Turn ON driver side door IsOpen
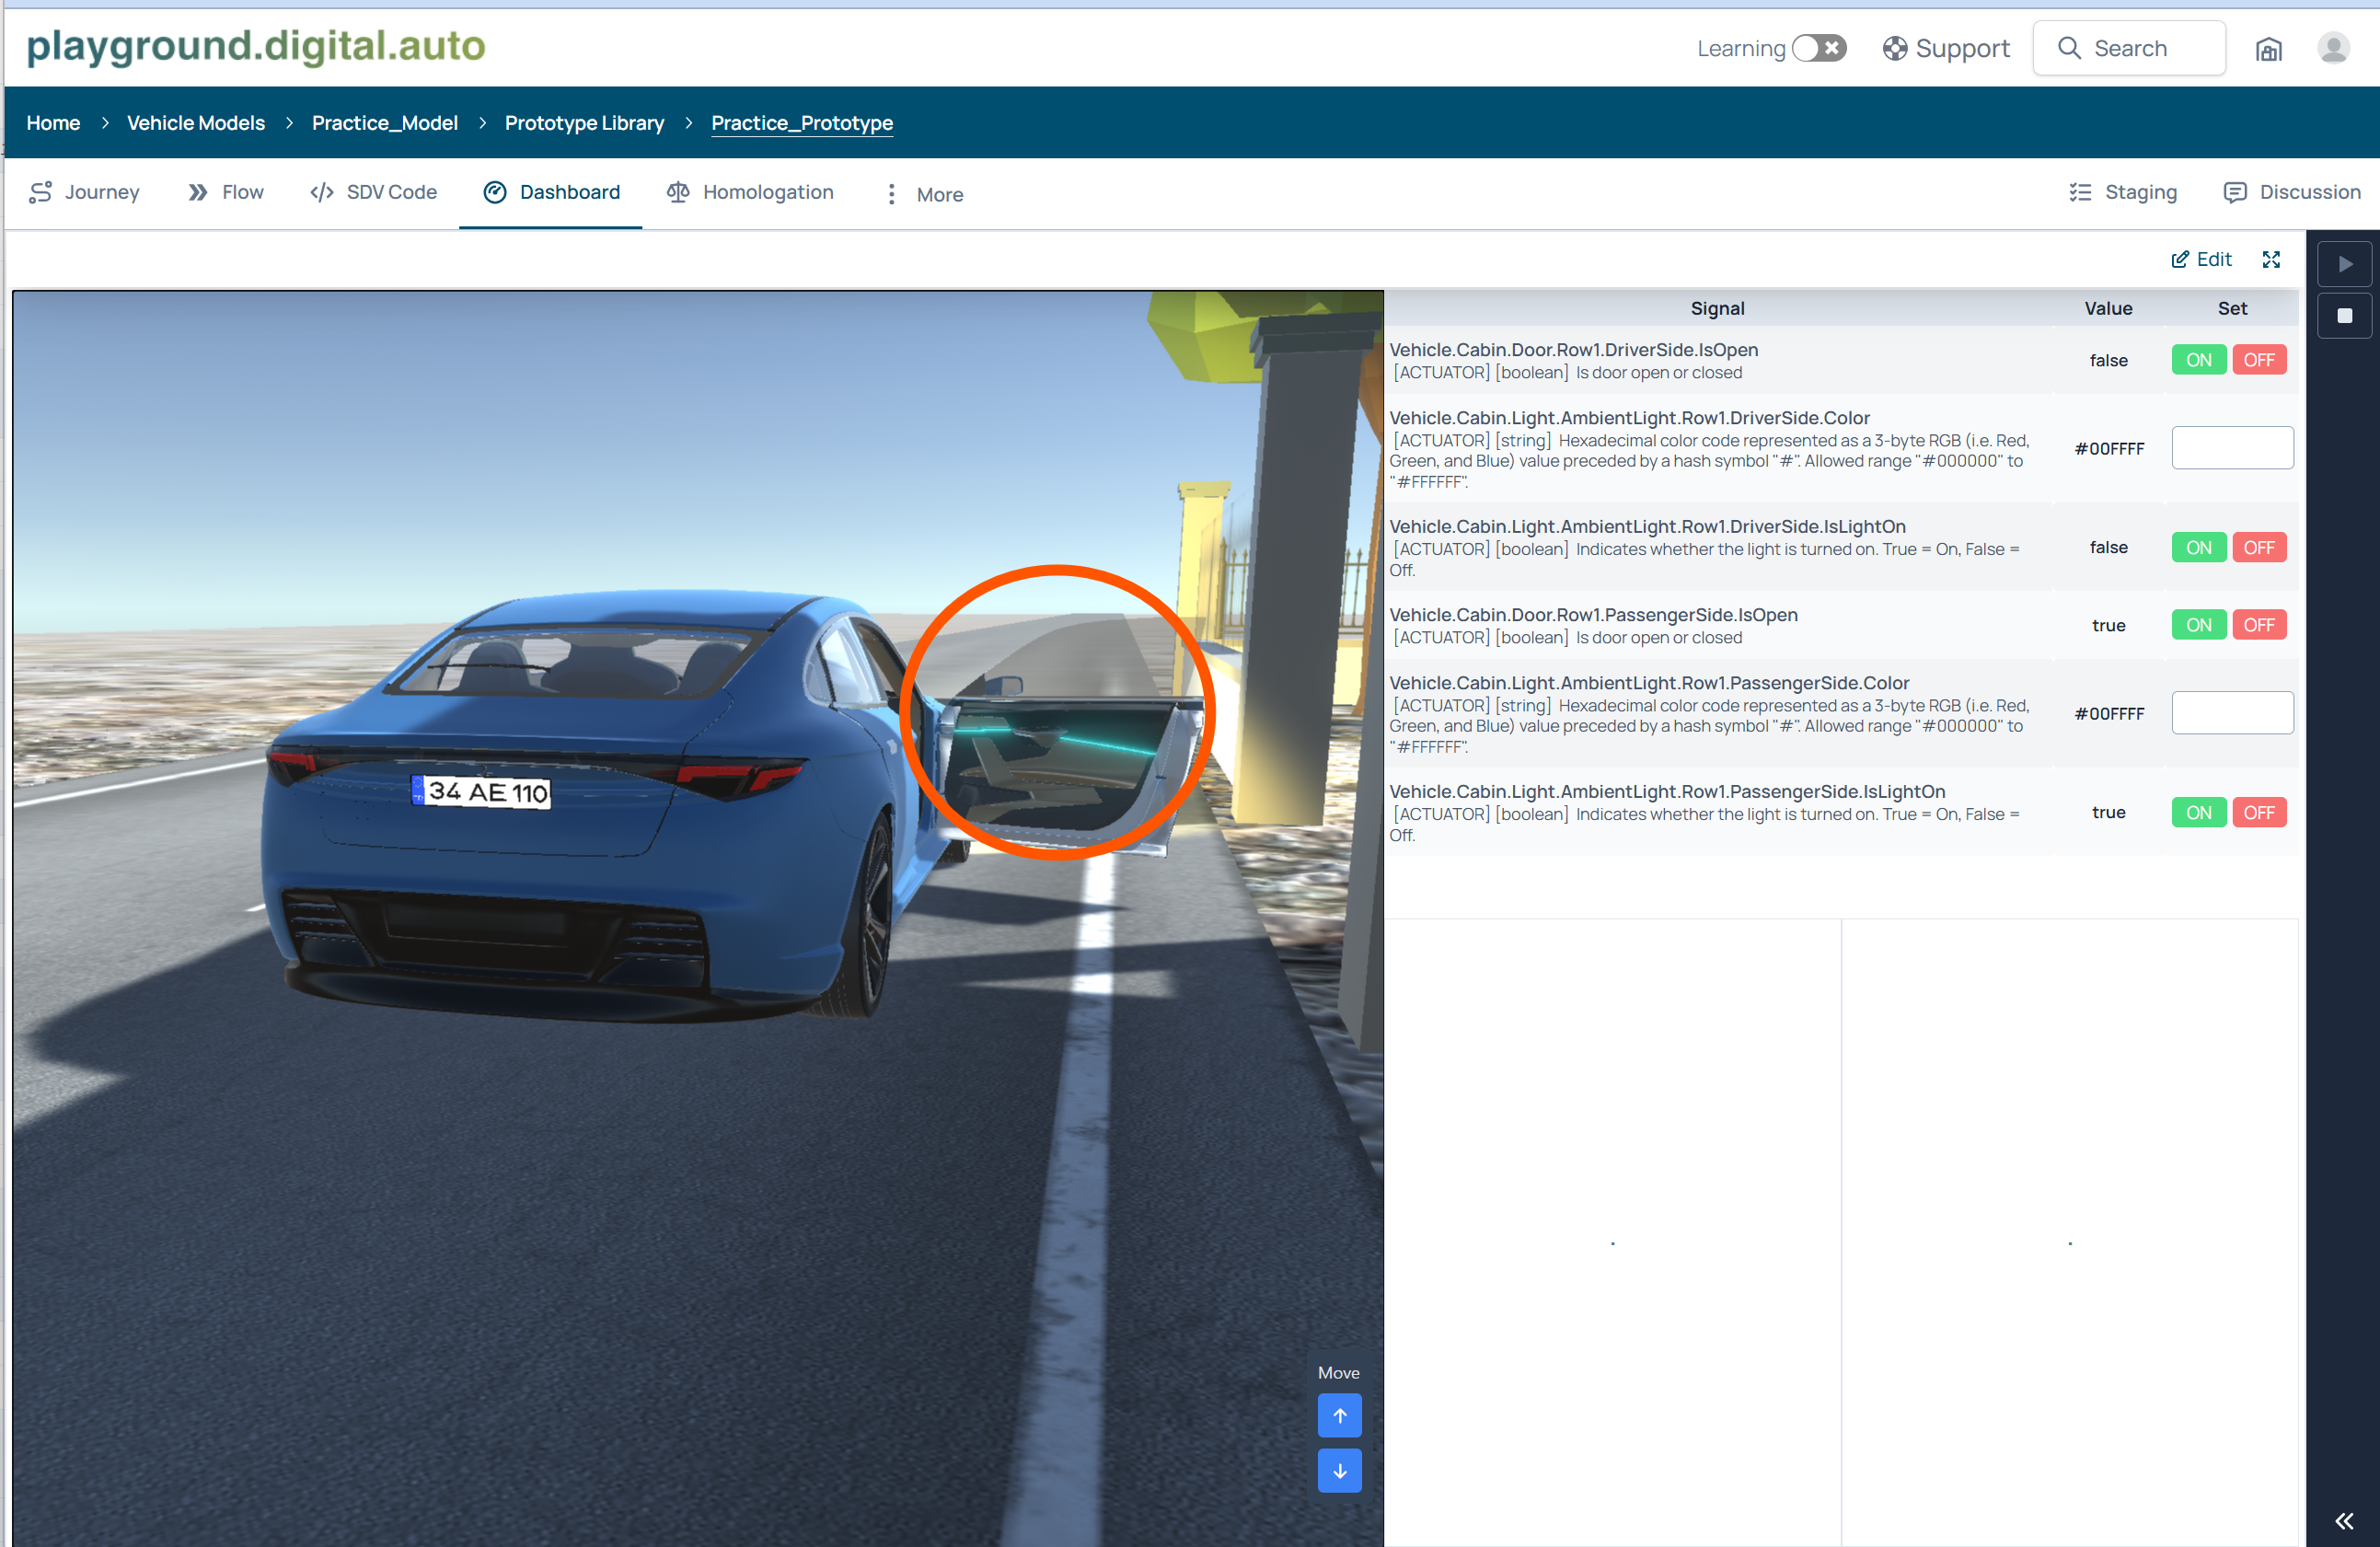 pos(2197,360)
